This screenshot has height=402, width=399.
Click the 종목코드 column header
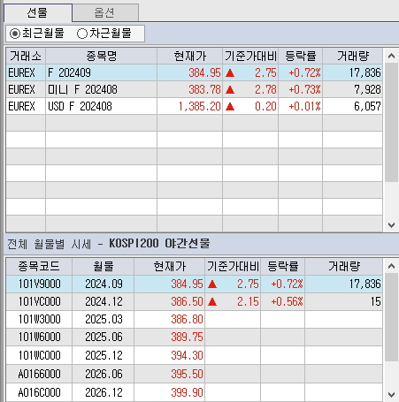click(39, 266)
